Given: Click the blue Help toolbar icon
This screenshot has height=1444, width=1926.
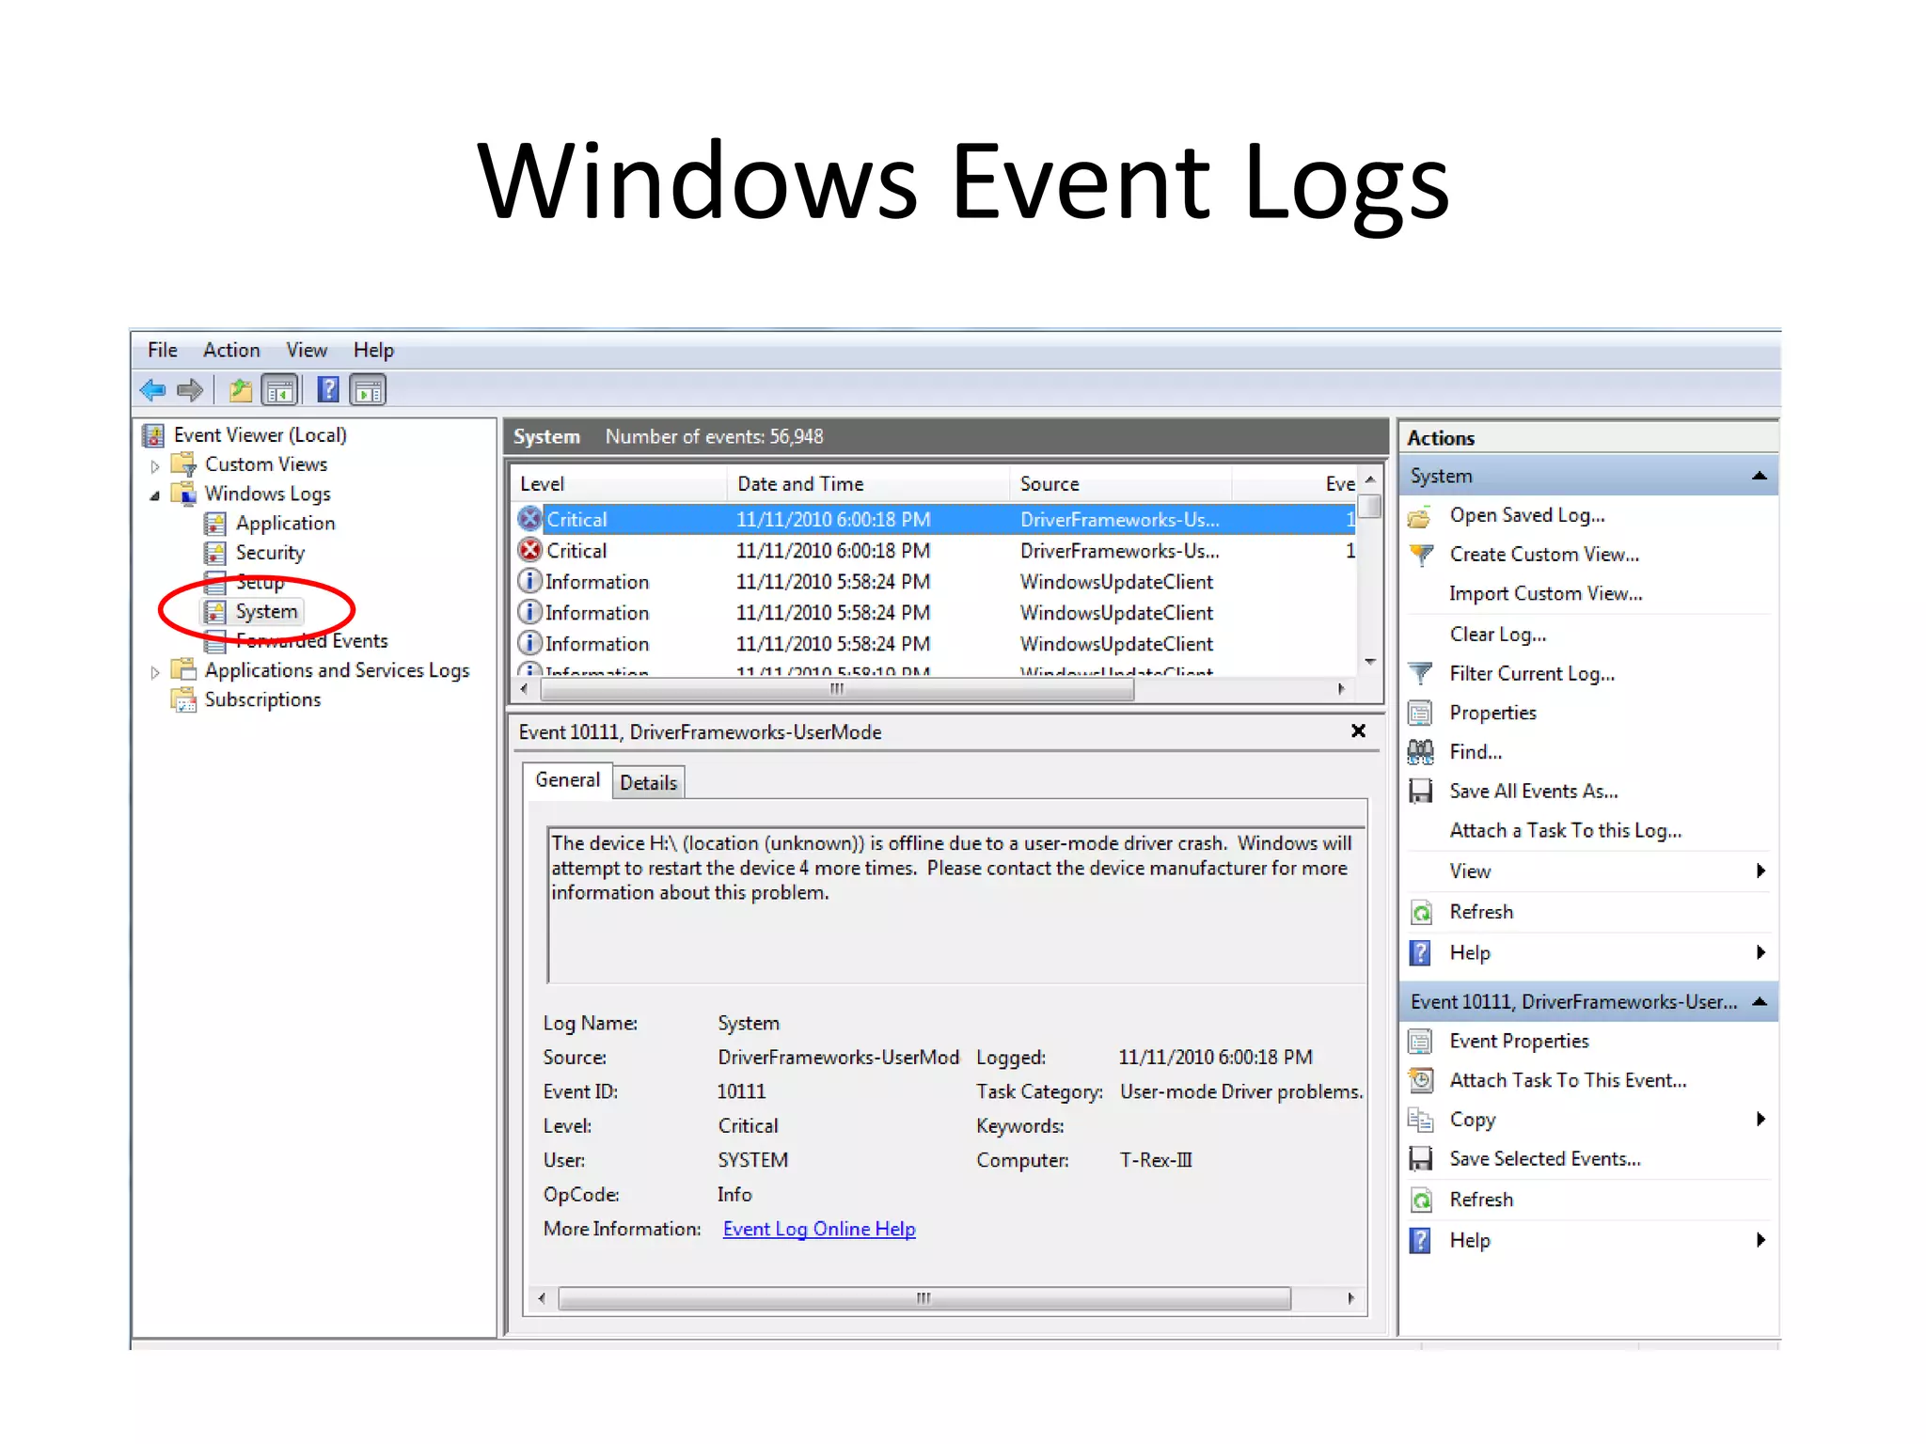Looking at the screenshot, I should tap(328, 389).
